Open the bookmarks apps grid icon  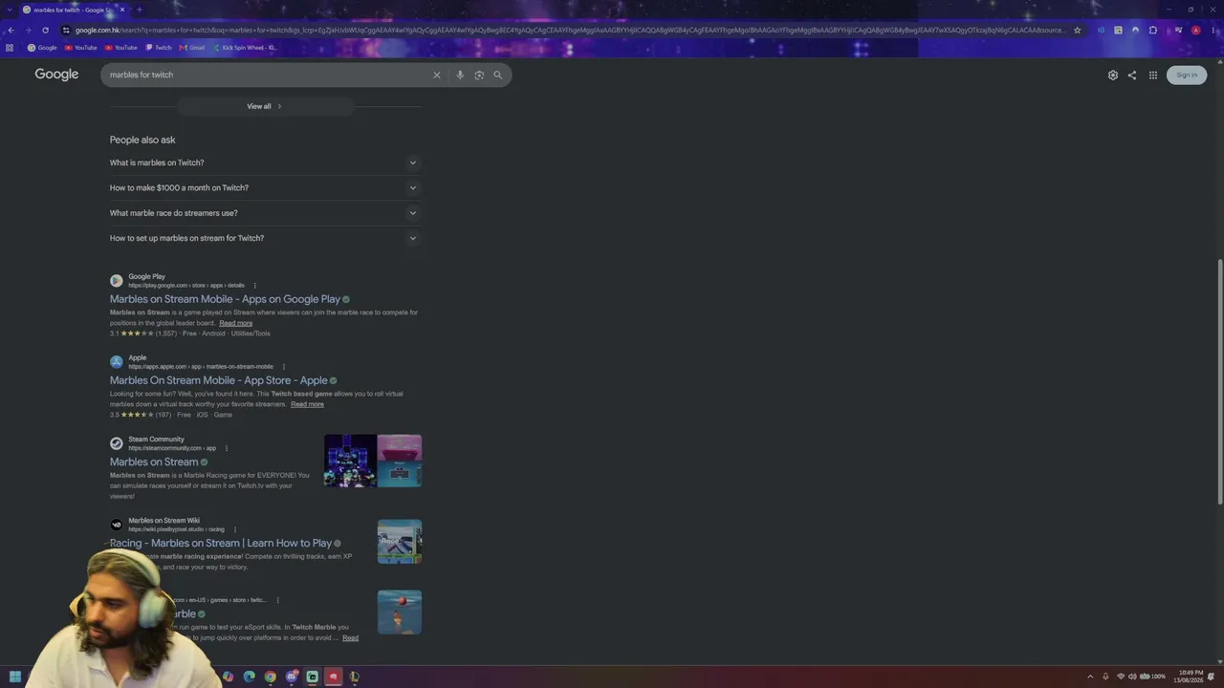click(x=10, y=47)
